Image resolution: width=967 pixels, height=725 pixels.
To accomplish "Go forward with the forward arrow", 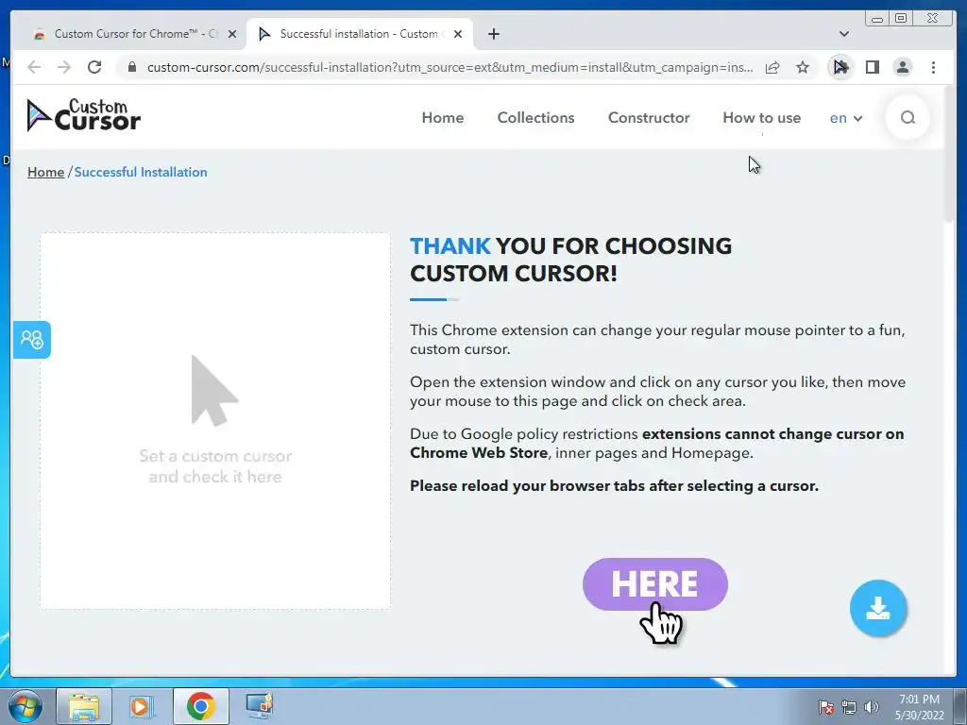I will click(64, 67).
